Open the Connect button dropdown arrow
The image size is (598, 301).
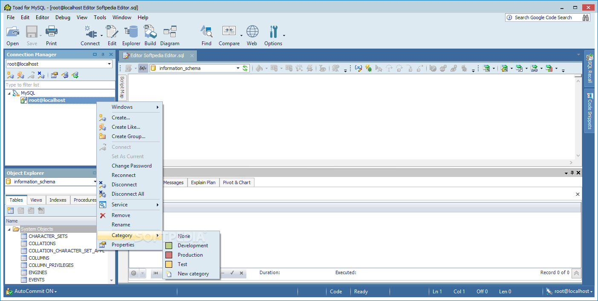click(101, 35)
